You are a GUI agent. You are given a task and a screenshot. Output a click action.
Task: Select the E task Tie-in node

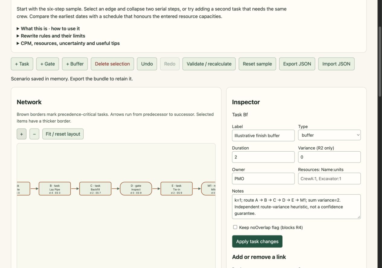point(176,189)
